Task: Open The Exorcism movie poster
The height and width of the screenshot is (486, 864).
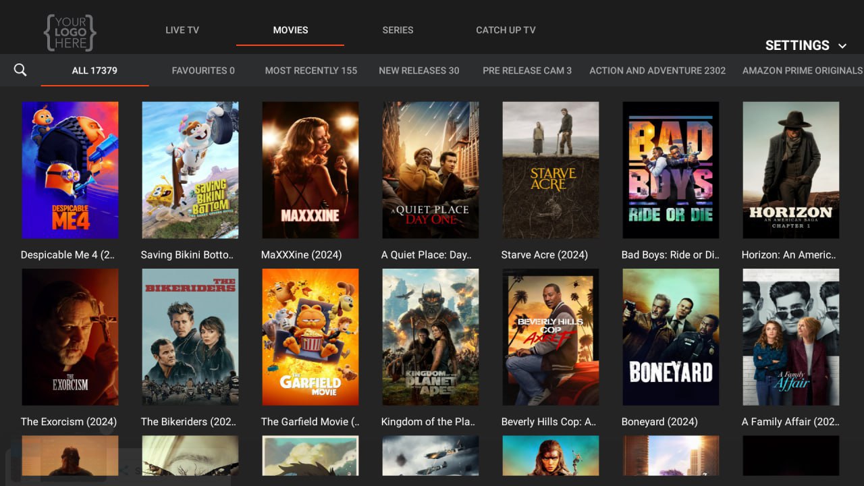Action: pos(70,337)
